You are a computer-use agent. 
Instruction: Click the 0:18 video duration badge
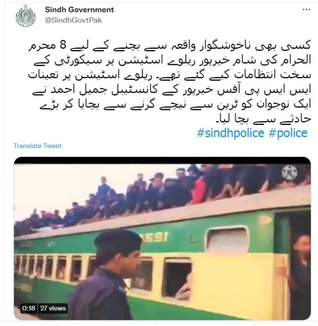(x=29, y=308)
